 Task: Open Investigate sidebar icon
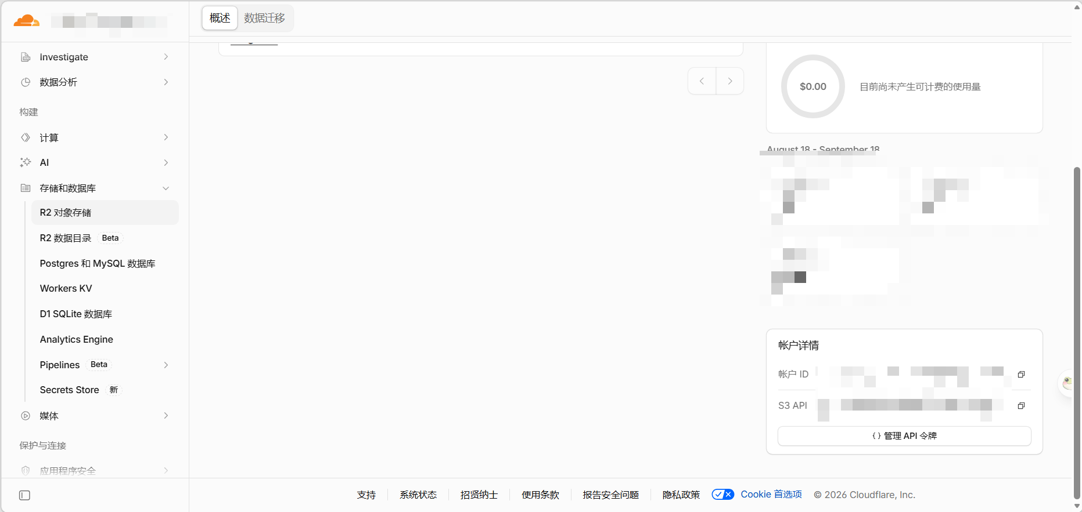pyautogui.click(x=26, y=57)
